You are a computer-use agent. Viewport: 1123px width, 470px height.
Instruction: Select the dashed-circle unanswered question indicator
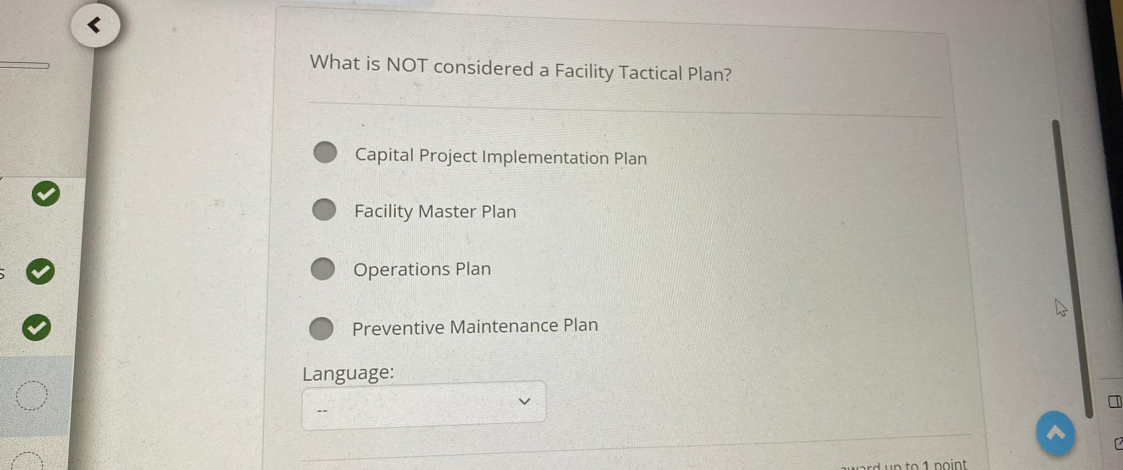pyautogui.click(x=33, y=396)
